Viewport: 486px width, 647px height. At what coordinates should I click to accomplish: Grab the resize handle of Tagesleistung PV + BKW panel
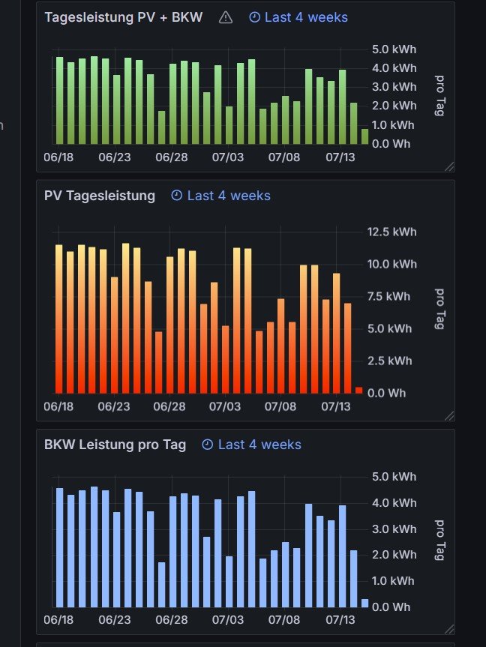[449, 166]
